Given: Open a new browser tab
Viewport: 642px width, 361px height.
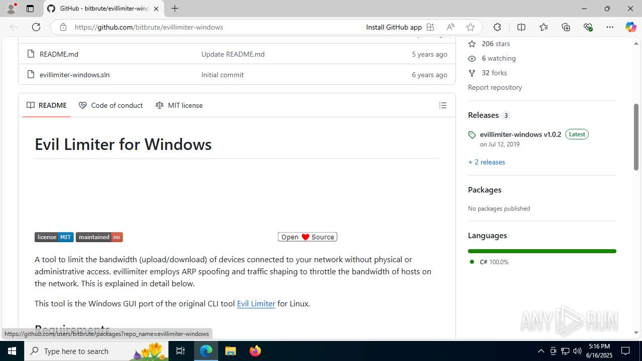Looking at the screenshot, I should coord(175,9).
